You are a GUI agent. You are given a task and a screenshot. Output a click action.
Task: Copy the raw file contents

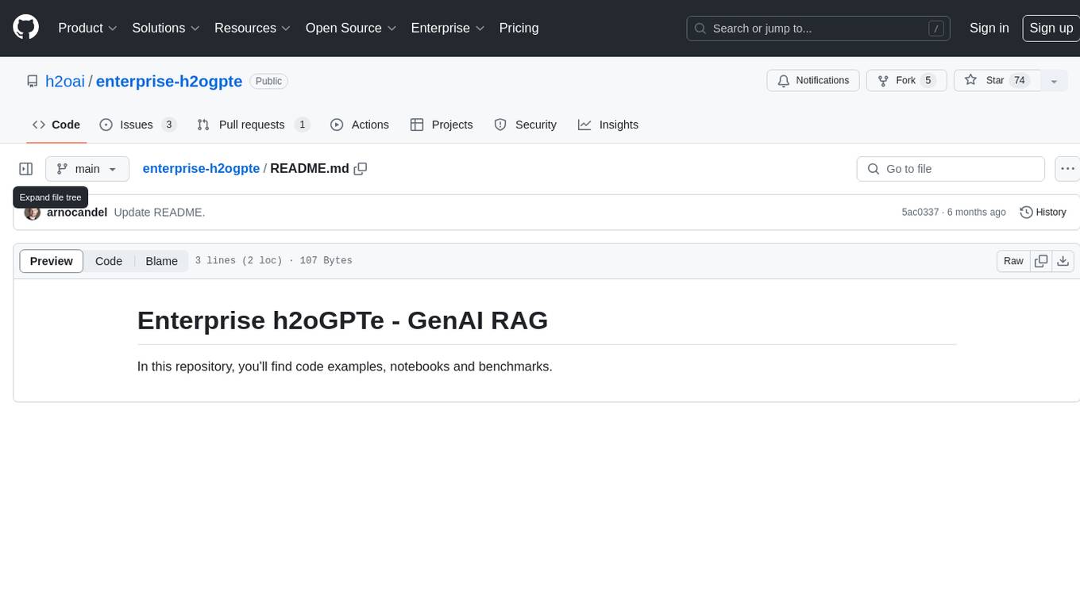(1041, 261)
